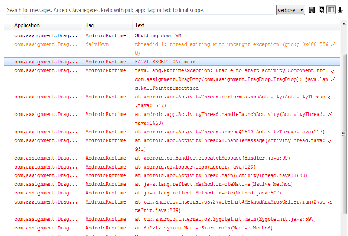Screen dimensions: 348x236
Task: Click the dalvikvm tag cell
Action: [97, 44]
